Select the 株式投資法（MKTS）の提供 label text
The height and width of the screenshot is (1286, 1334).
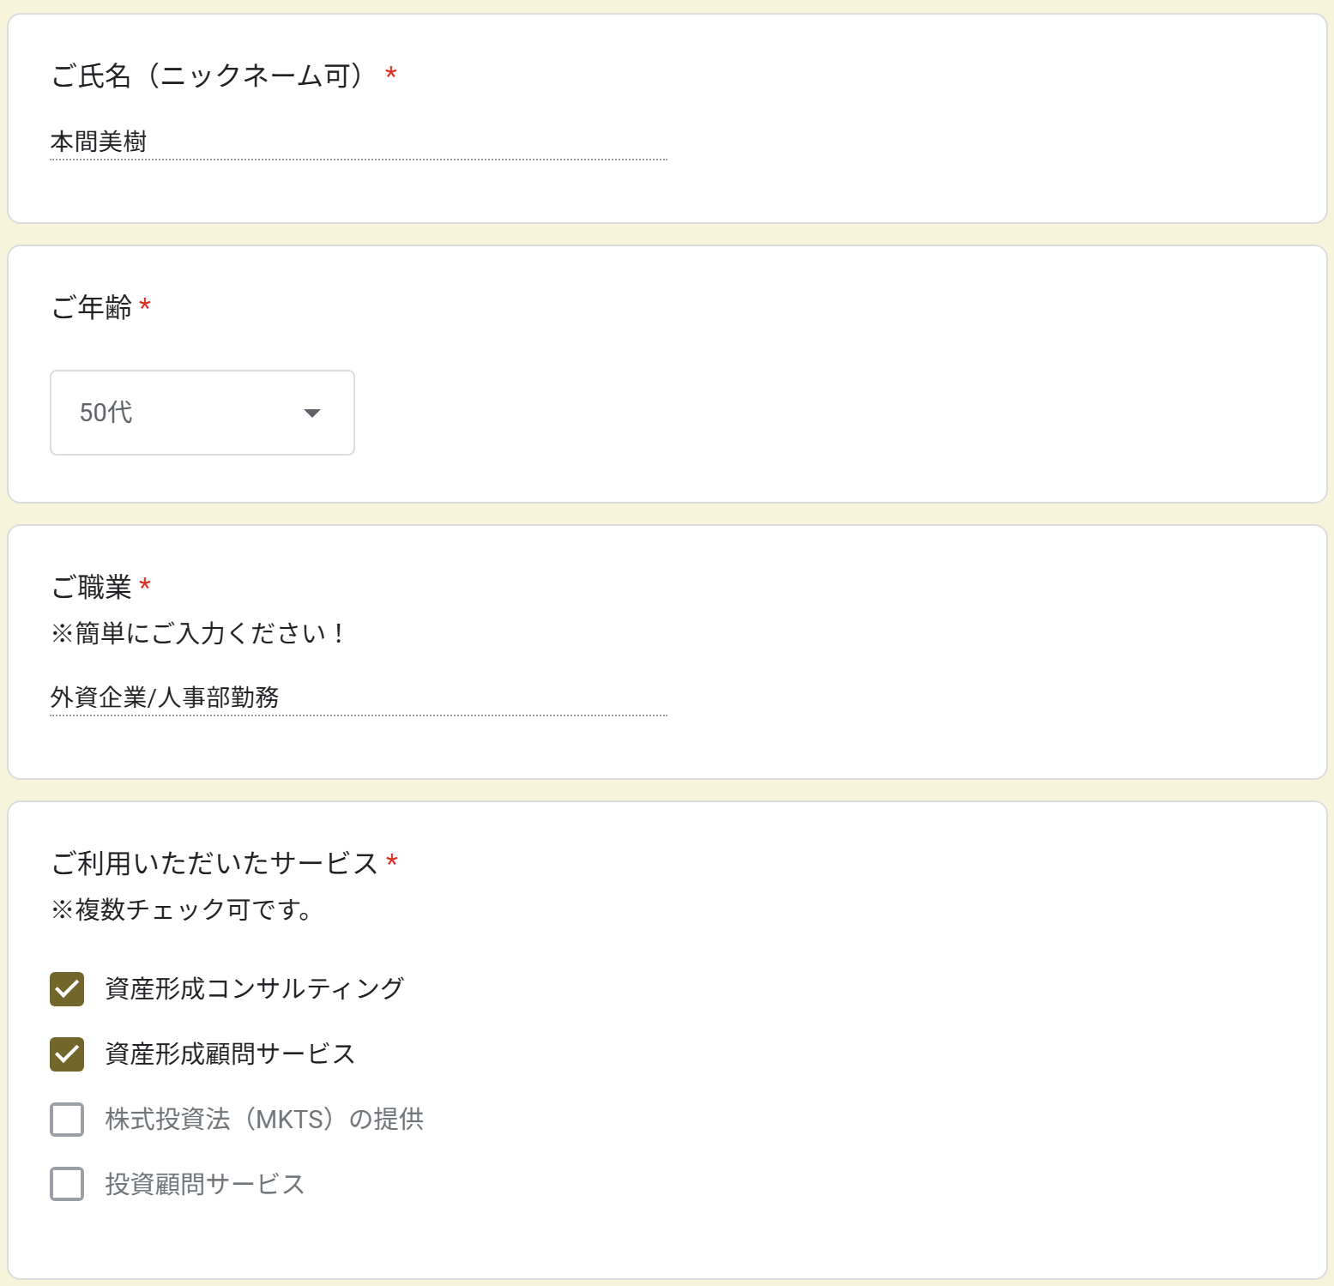264,1119
